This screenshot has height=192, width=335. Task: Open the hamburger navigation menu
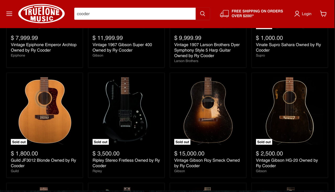(x=9, y=14)
